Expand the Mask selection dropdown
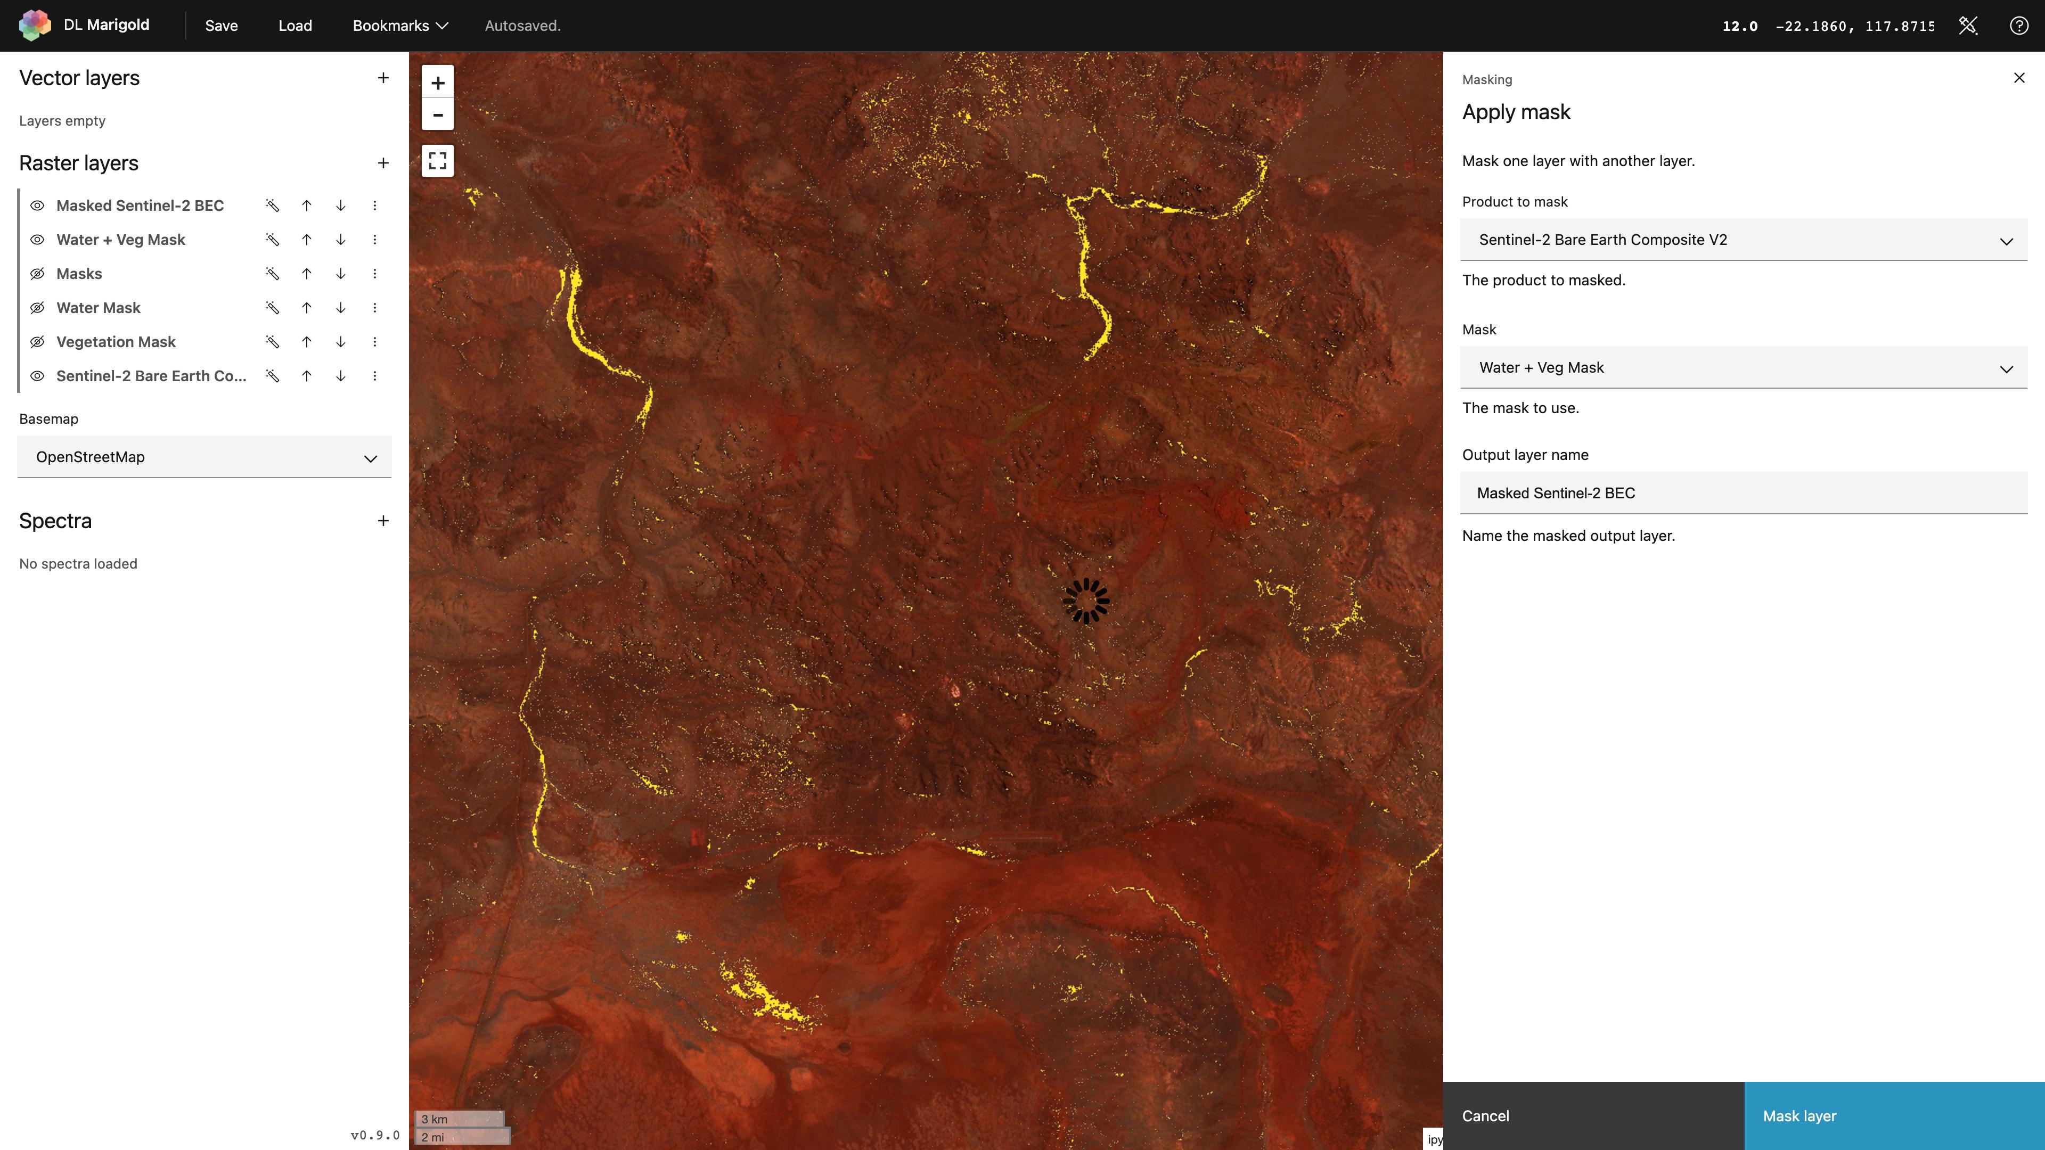This screenshot has width=2045, height=1150. pyautogui.click(x=1744, y=367)
